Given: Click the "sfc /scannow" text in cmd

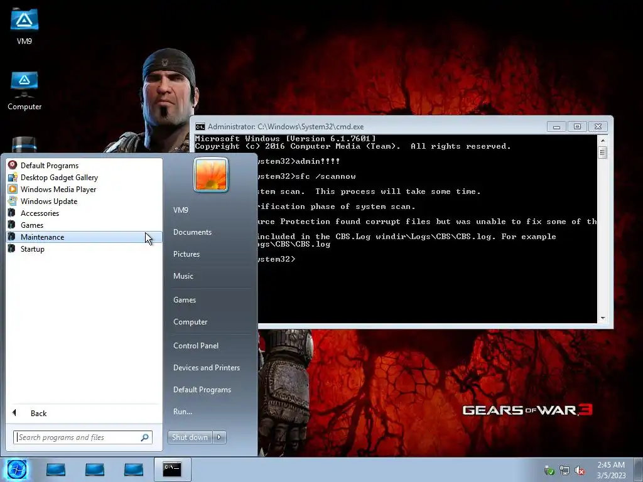Looking at the screenshot, I should 326,176.
